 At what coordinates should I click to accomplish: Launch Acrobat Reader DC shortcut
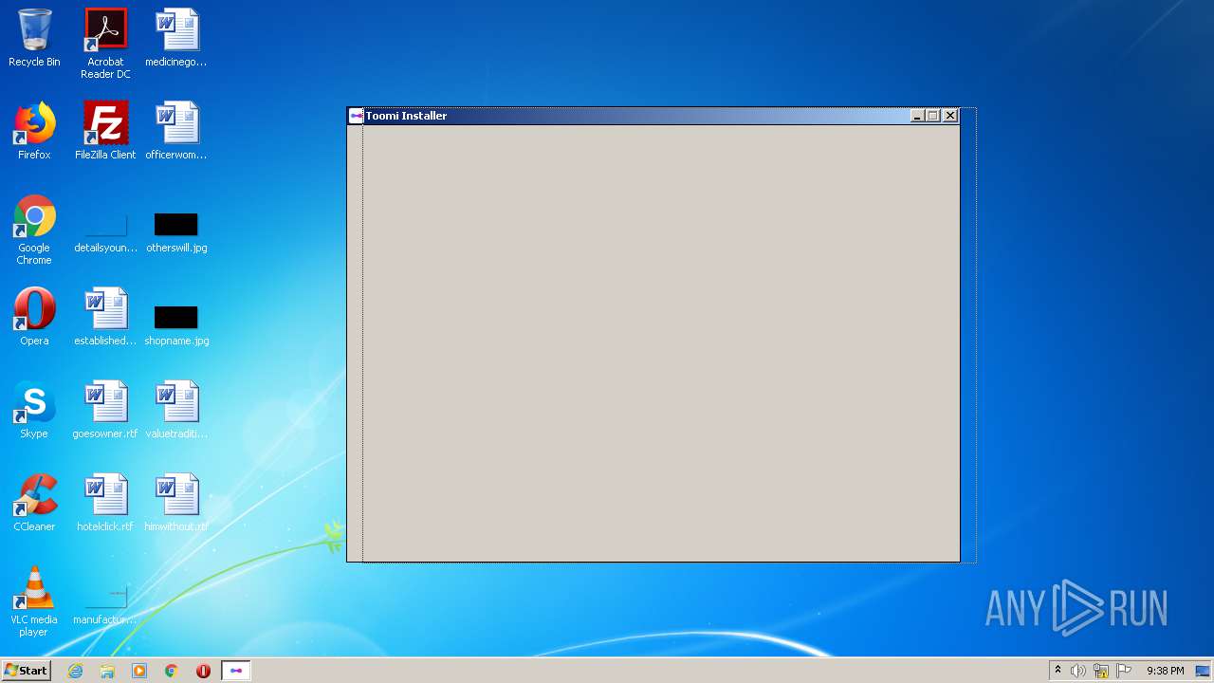coord(105,44)
